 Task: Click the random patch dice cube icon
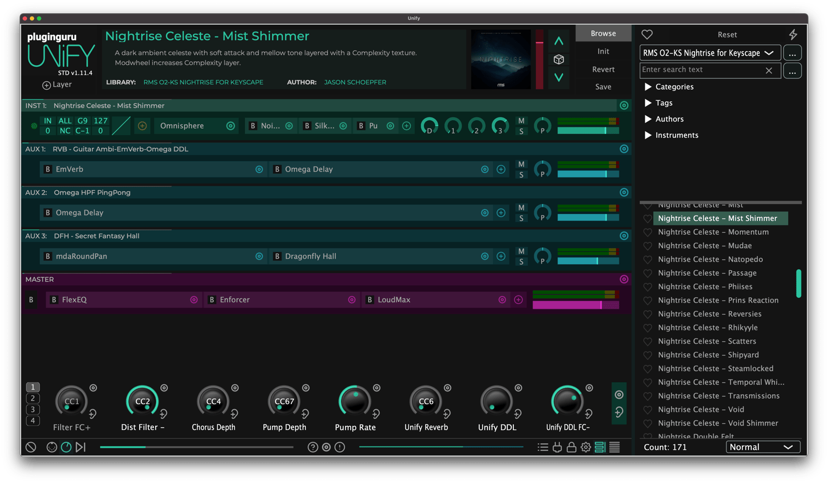click(x=559, y=60)
